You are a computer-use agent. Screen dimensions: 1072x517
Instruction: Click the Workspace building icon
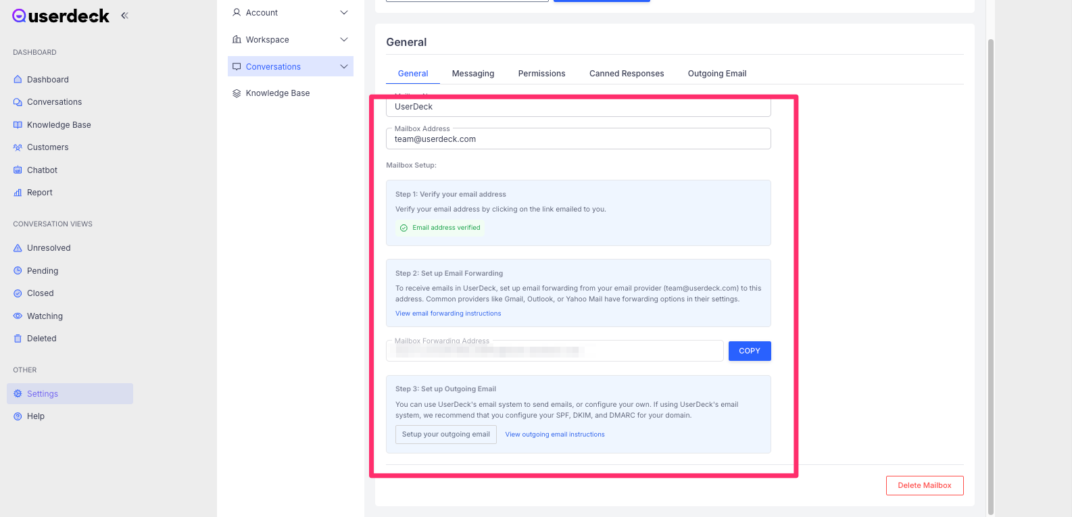(x=237, y=39)
